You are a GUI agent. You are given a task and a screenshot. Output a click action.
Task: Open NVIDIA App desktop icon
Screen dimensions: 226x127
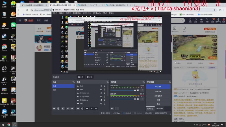point(4,58)
